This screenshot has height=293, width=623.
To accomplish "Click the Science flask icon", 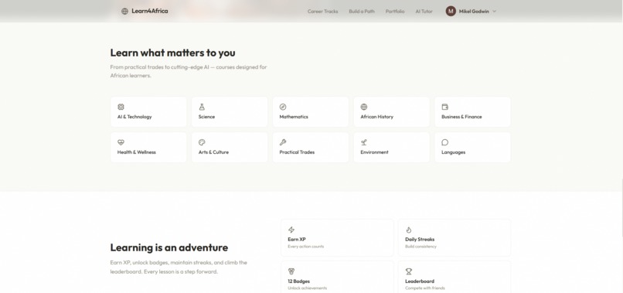I will pyautogui.click(x=202, y=107).
